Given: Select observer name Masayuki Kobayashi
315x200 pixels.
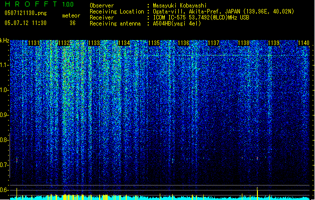Looking at the screenshot, I should [180, 5].
